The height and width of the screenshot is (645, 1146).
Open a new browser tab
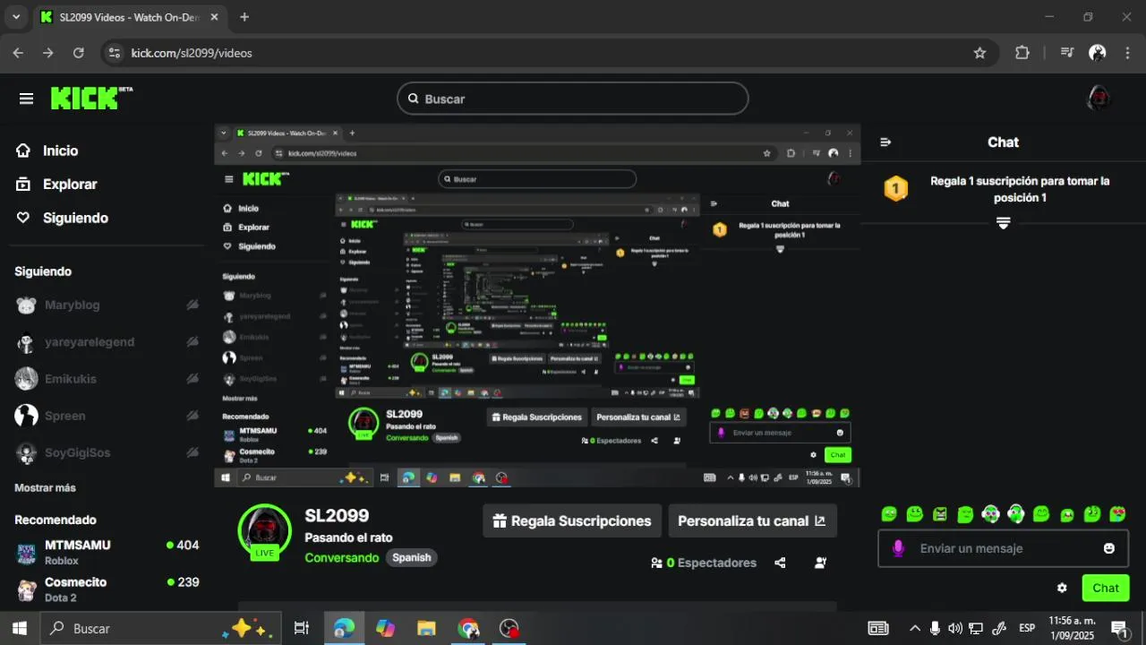click(244, 17)
